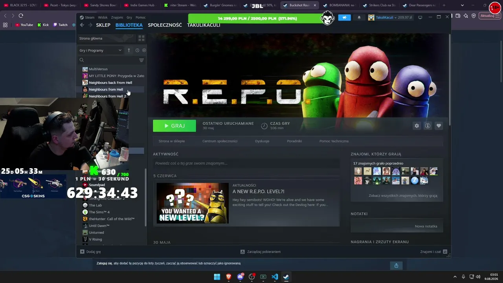Open the Windows Start menu

click(x=217, y=277)
